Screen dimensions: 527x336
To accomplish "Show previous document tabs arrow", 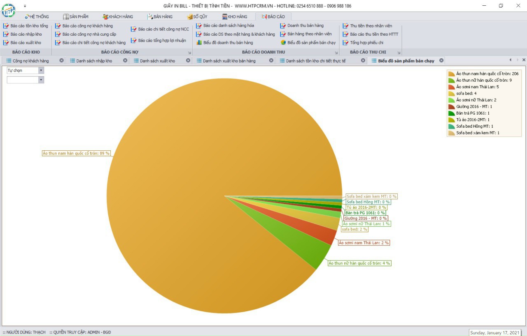I will (511, 60).
